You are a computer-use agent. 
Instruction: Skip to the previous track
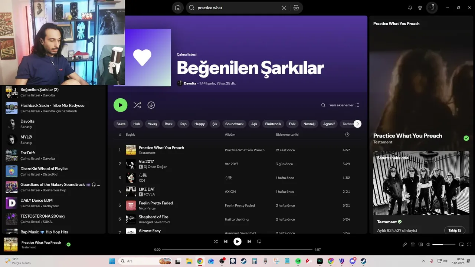click(226, 241)
